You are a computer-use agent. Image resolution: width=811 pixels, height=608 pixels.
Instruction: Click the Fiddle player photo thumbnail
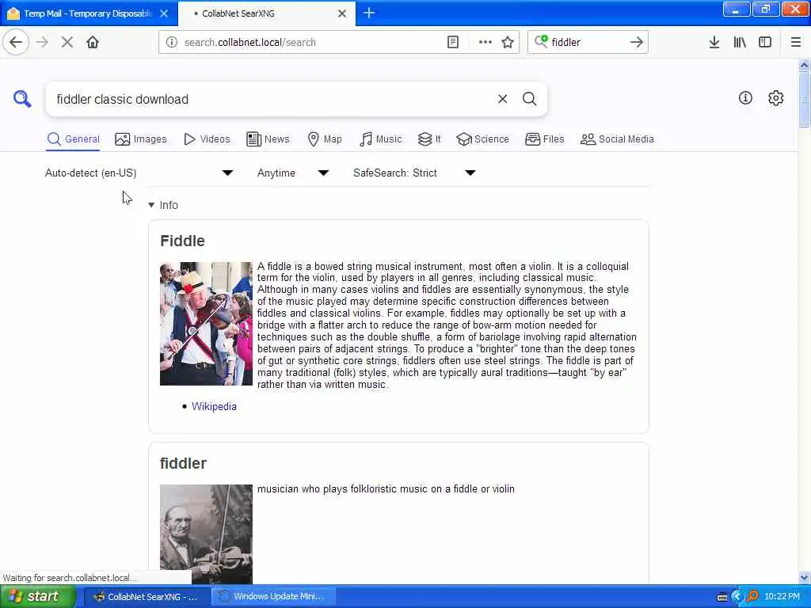(x=206, y=324)
